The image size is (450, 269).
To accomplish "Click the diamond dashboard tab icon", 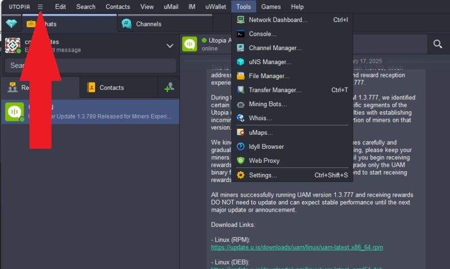I will [x=11, y=24].
